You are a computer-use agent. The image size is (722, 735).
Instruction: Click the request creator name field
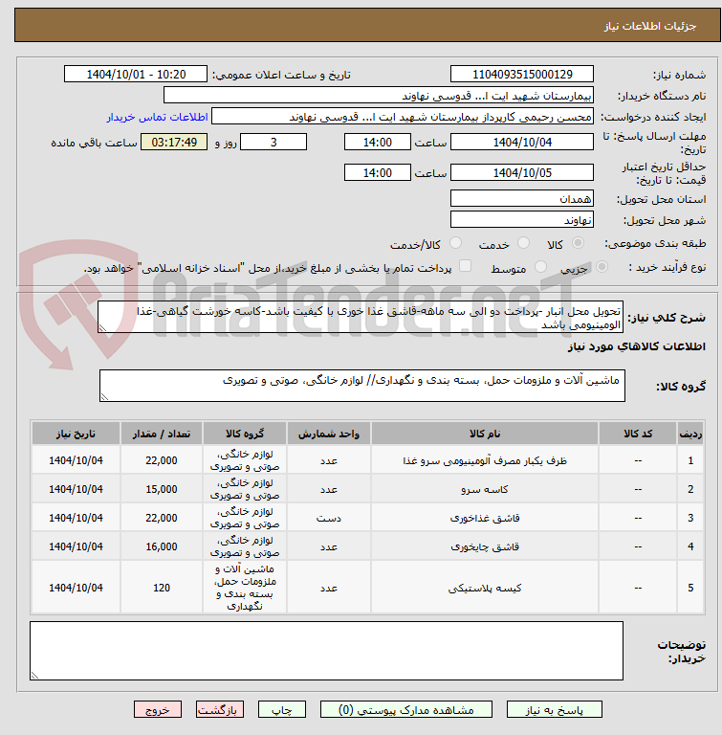pos(403,116)
